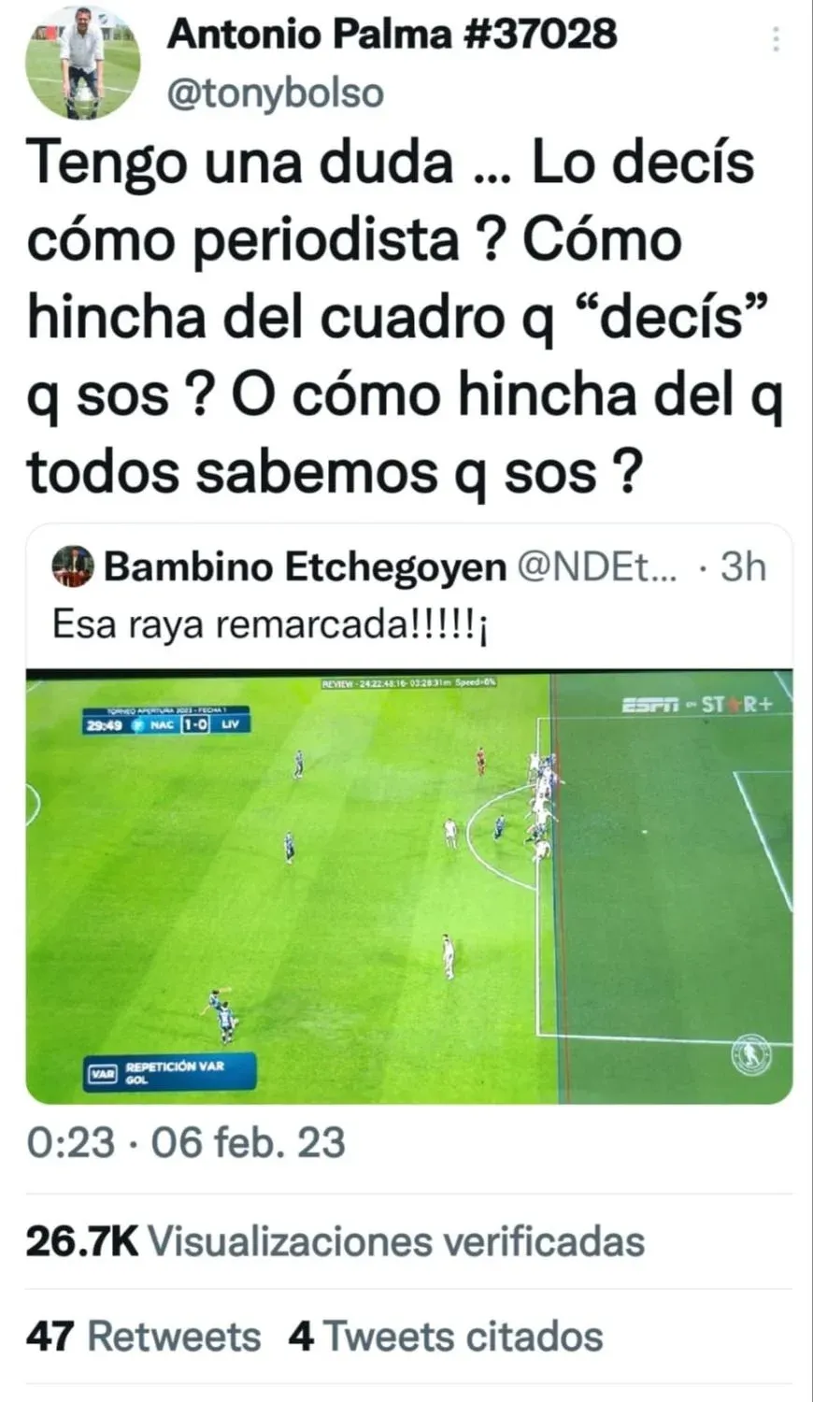Click the 0:23 · 06 feb. 23 timestamp
This screenshot has width=813, height=1402.
pyautogui.click(x=186, y=1142)
